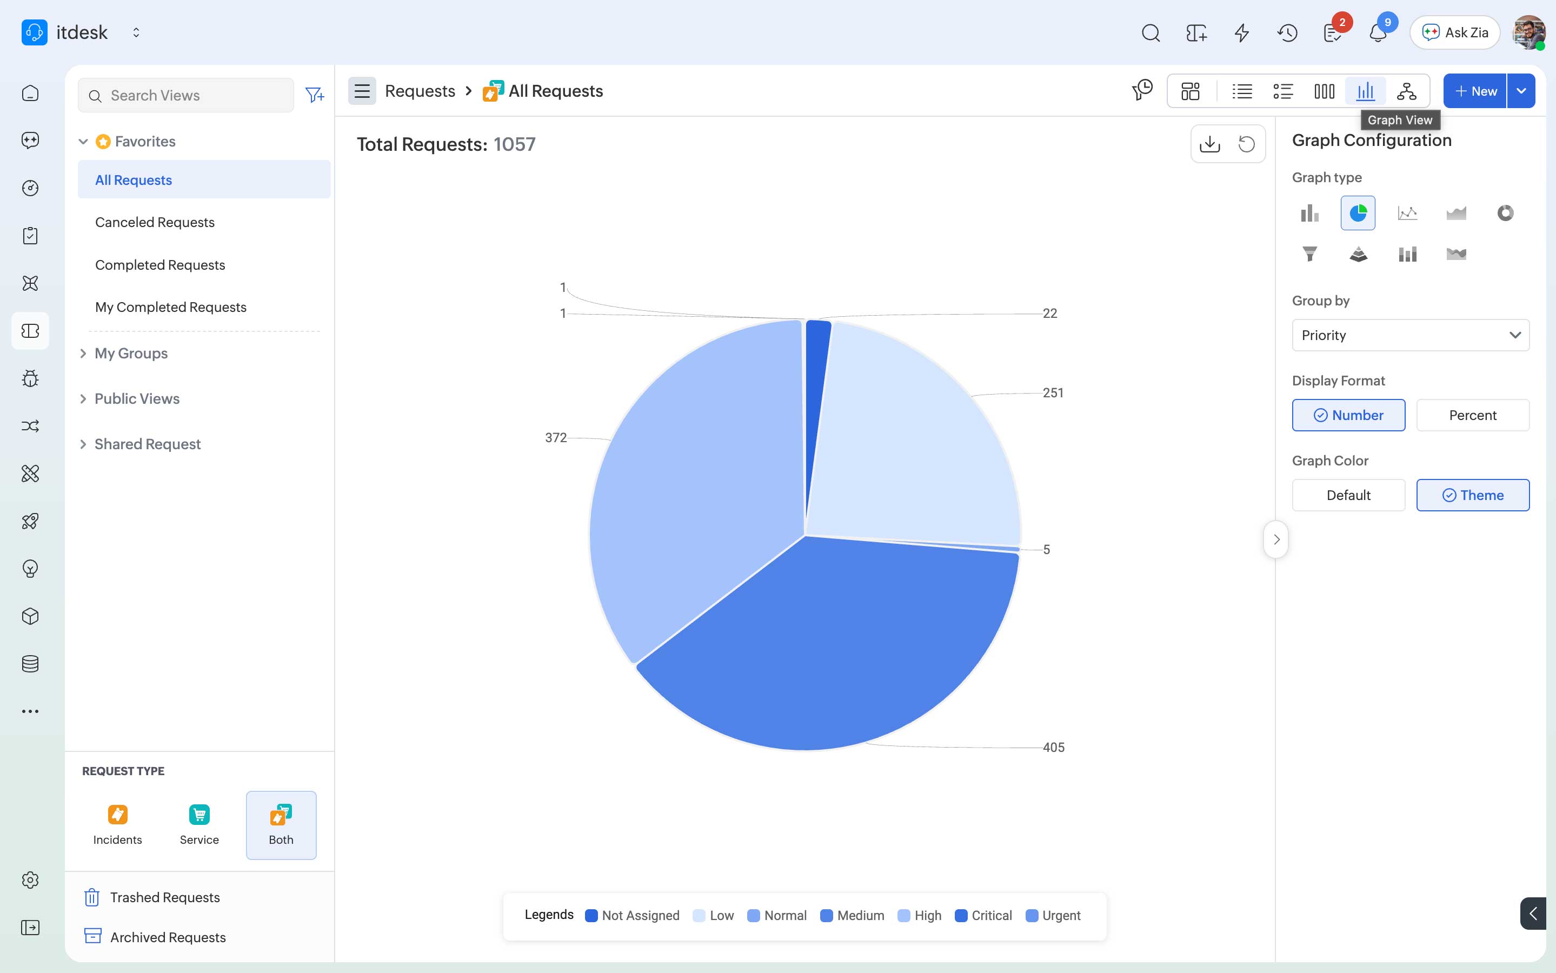Select the pyramid chart graph type

point(1358,254)
